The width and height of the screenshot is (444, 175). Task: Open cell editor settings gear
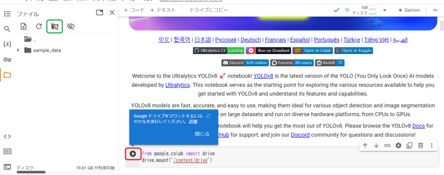point(398,146)
